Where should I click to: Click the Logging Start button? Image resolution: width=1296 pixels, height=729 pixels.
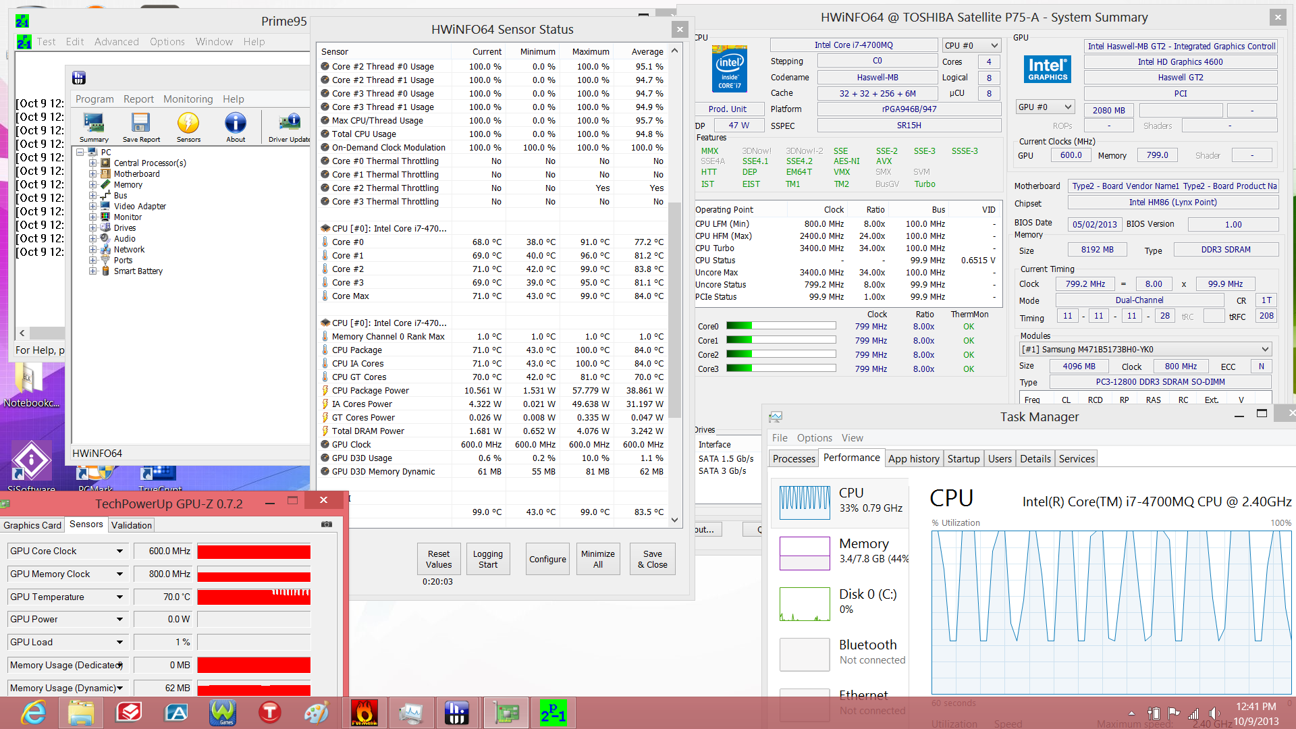pyautogui.click(x=487, y=559)
